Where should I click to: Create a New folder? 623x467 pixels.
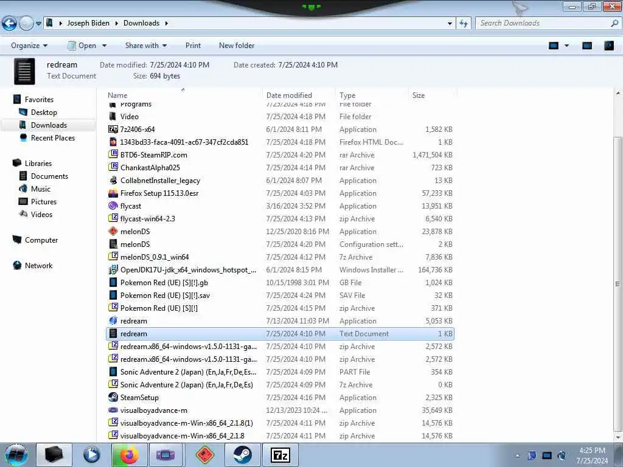[237, 46]
